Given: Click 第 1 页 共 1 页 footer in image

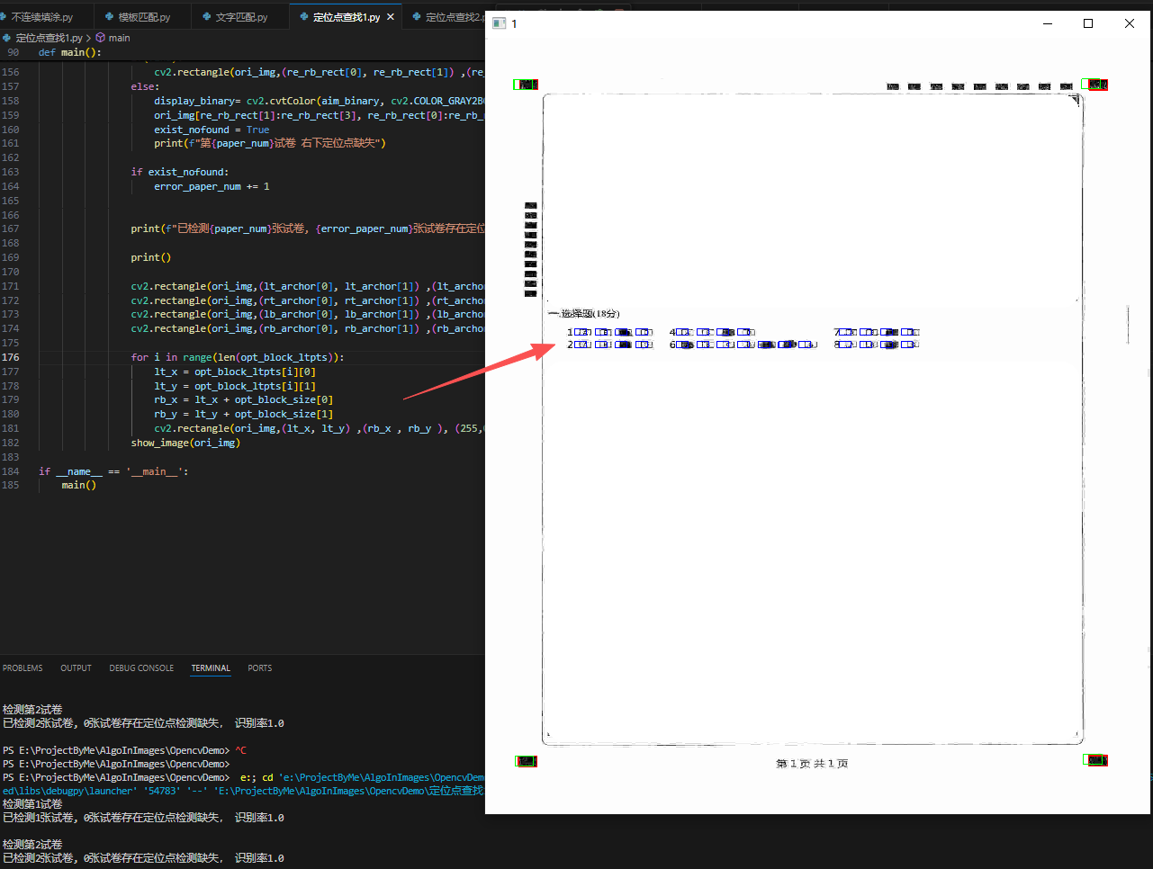Looking at the screenshot, I should (812, 764).
